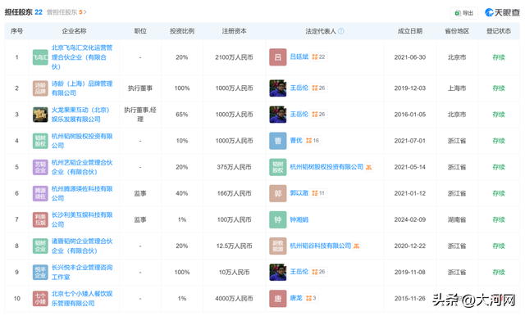Click the 2024-02-09 establishment date cell
Image resolution: width=525 pixels, height=316 pixels.
tap(410, 219)
